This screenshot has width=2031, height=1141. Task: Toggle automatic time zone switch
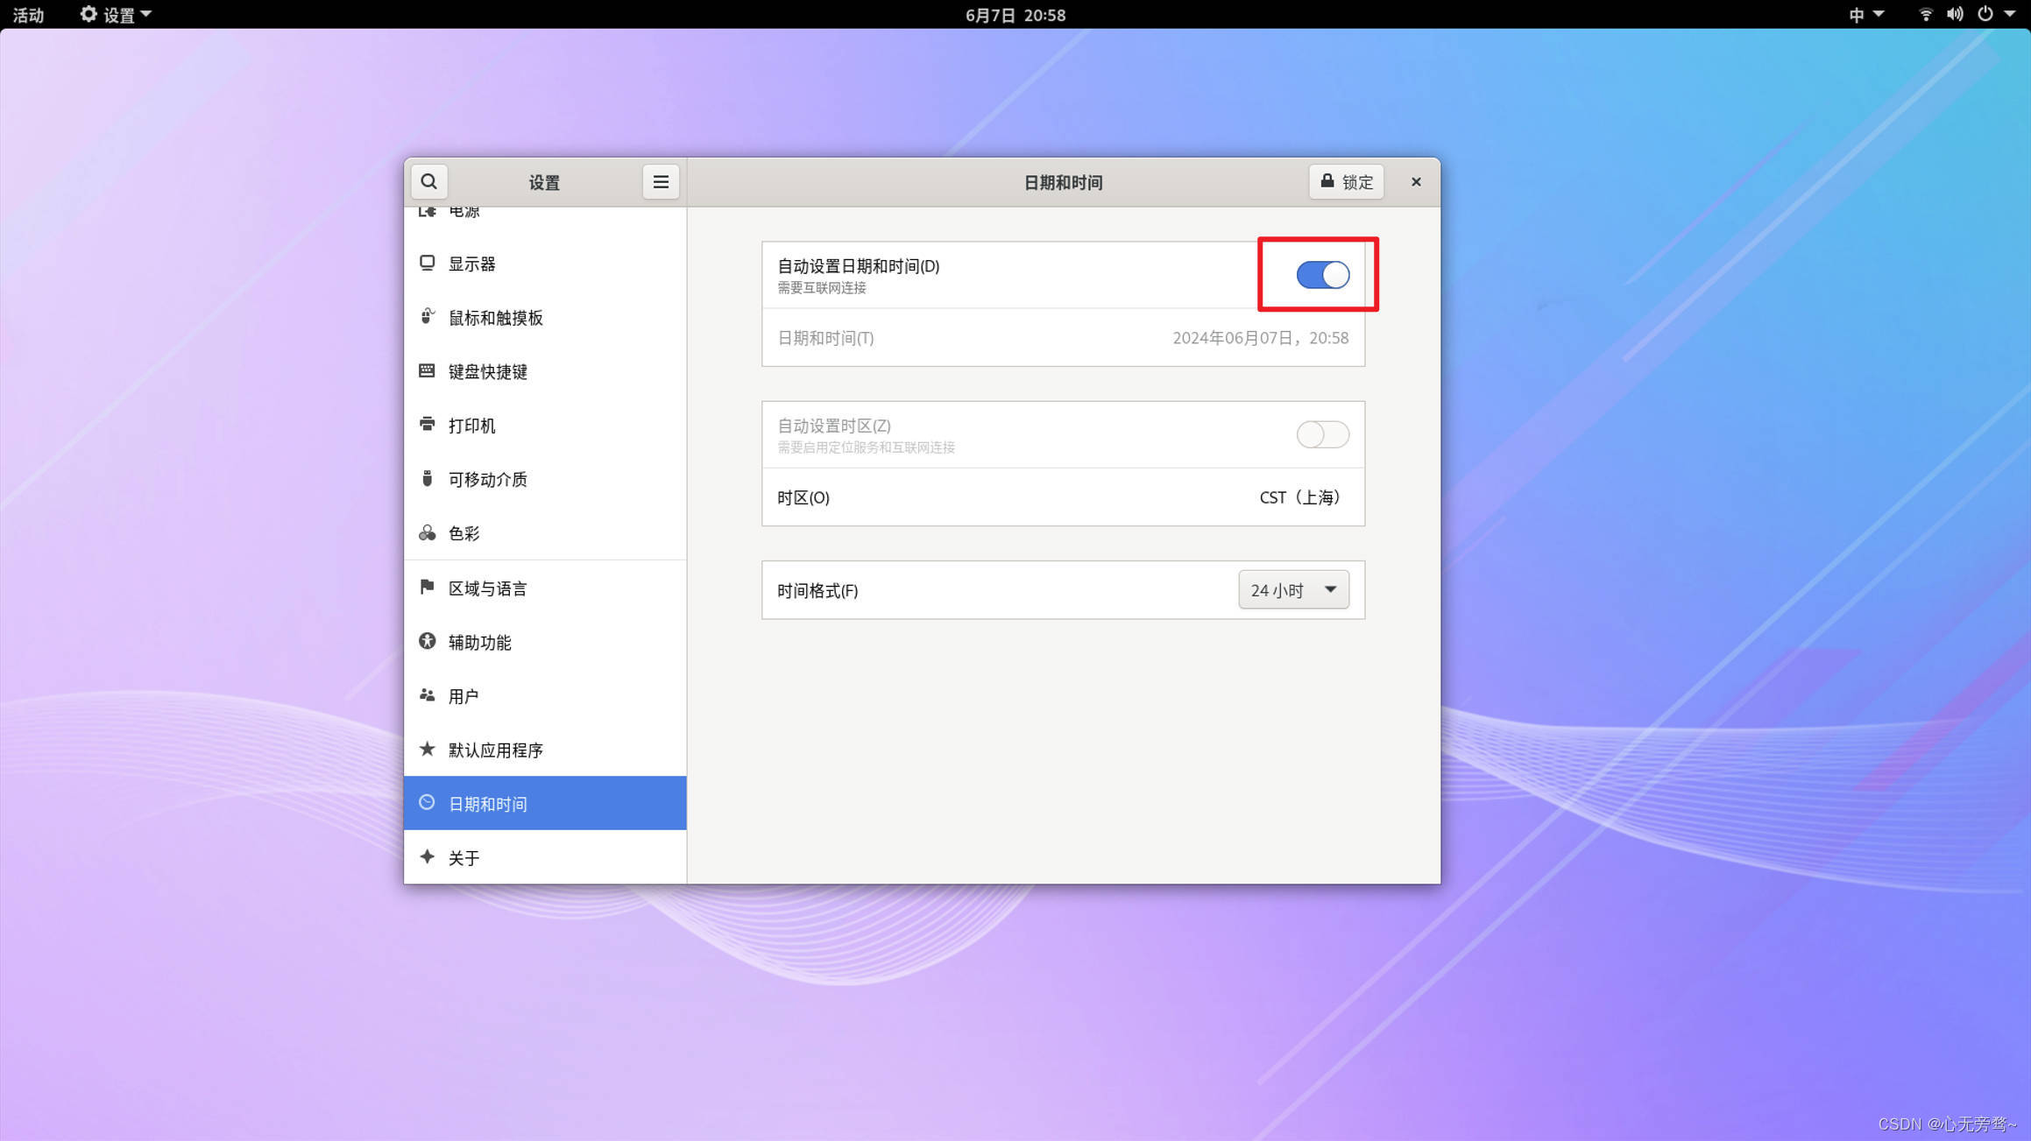tap(1322, 434)
